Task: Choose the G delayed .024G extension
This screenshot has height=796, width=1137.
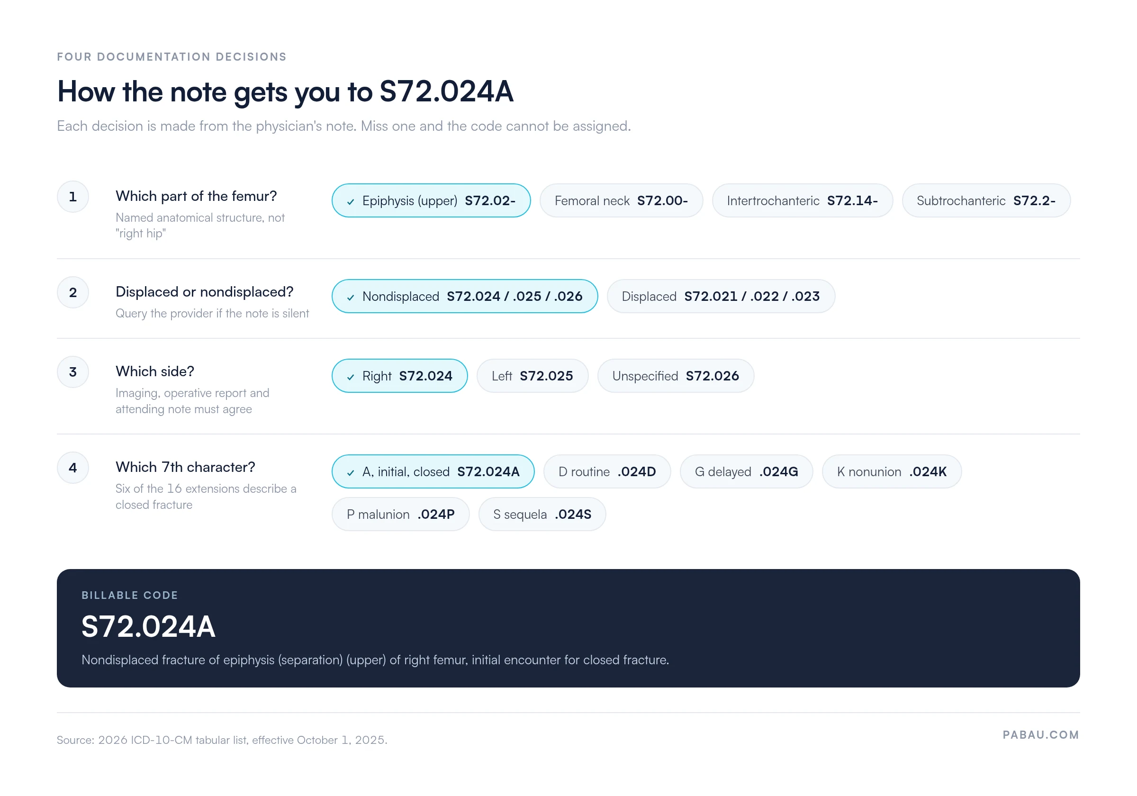Action: click(x=746, y=471)
